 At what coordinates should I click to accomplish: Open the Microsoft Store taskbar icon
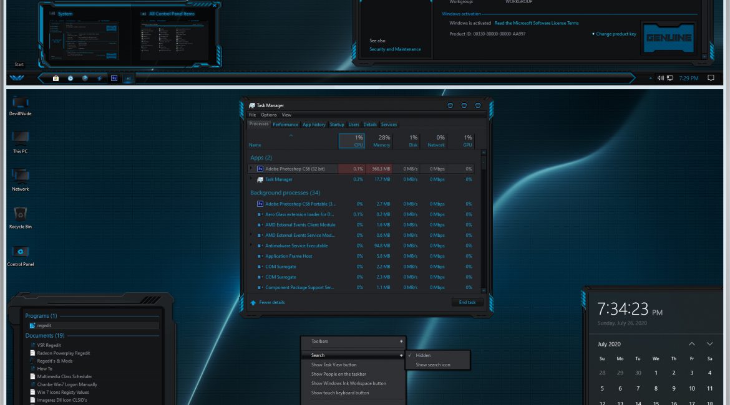56,78
